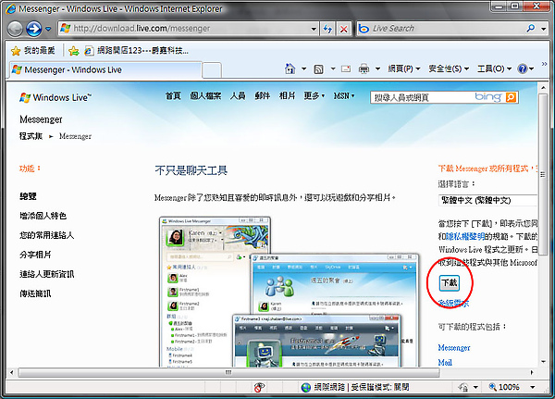Open the Mail program link

click(x=445, y=363)
